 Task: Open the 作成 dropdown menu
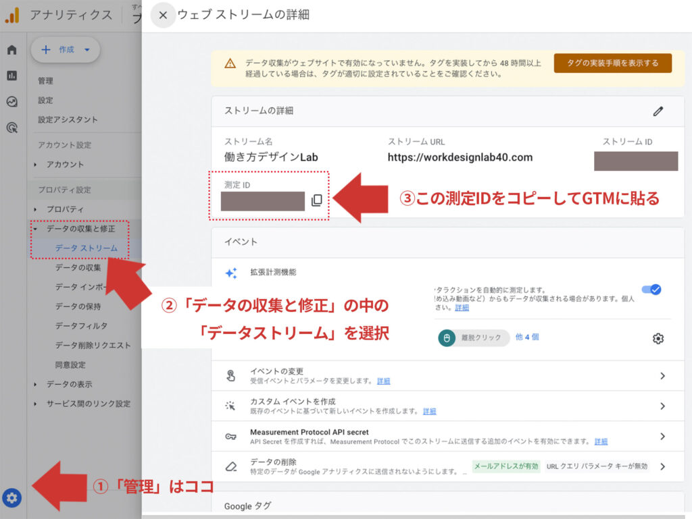pyautogui.click(x=66, y=49)
